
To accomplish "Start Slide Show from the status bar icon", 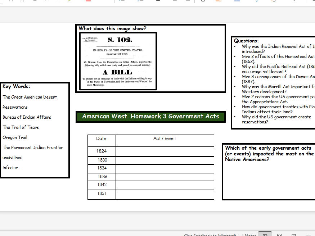I will [x=308, y=235].
